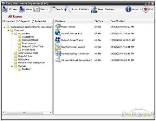Open the View dropdown arrow

coord(47,9)
